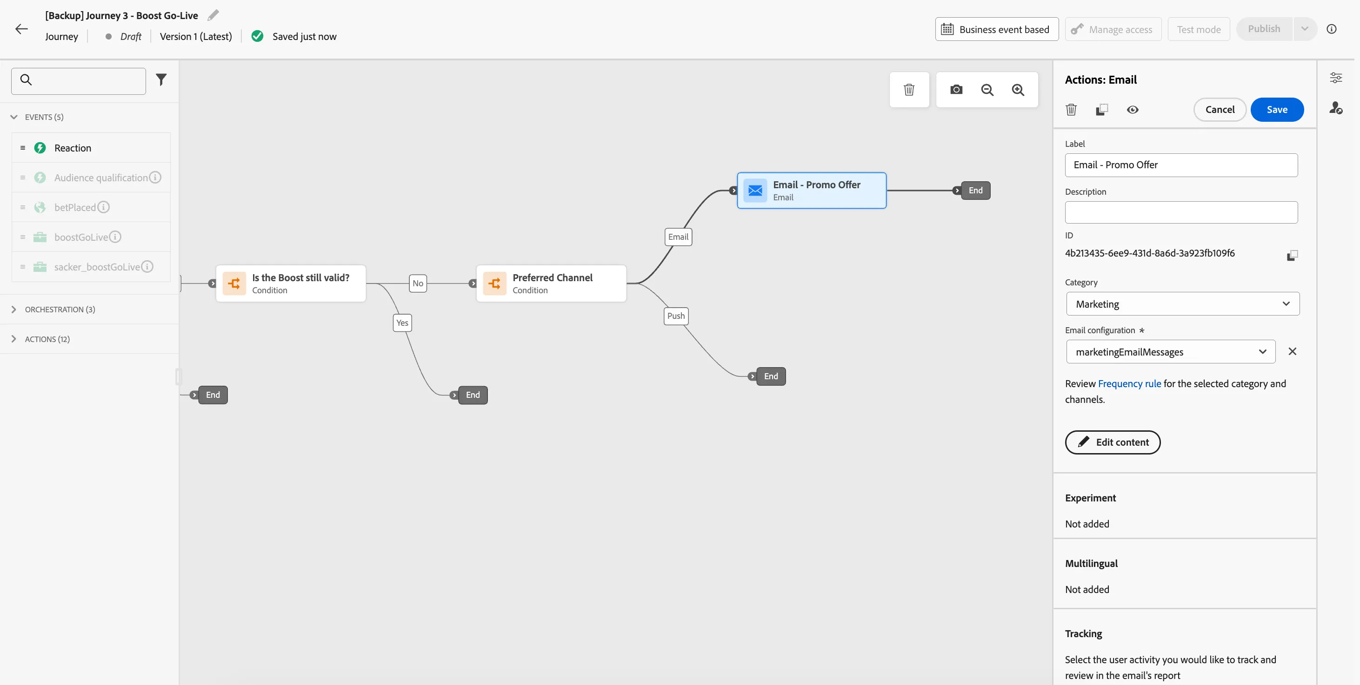Image resolution: width=1360 pixels, height=685 pixels.
Task: Show info for Audience qualification
Action: pyautogui.click(x=155, y=177)
